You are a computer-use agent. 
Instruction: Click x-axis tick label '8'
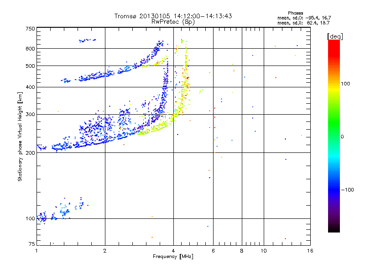(x=242, y=251)
